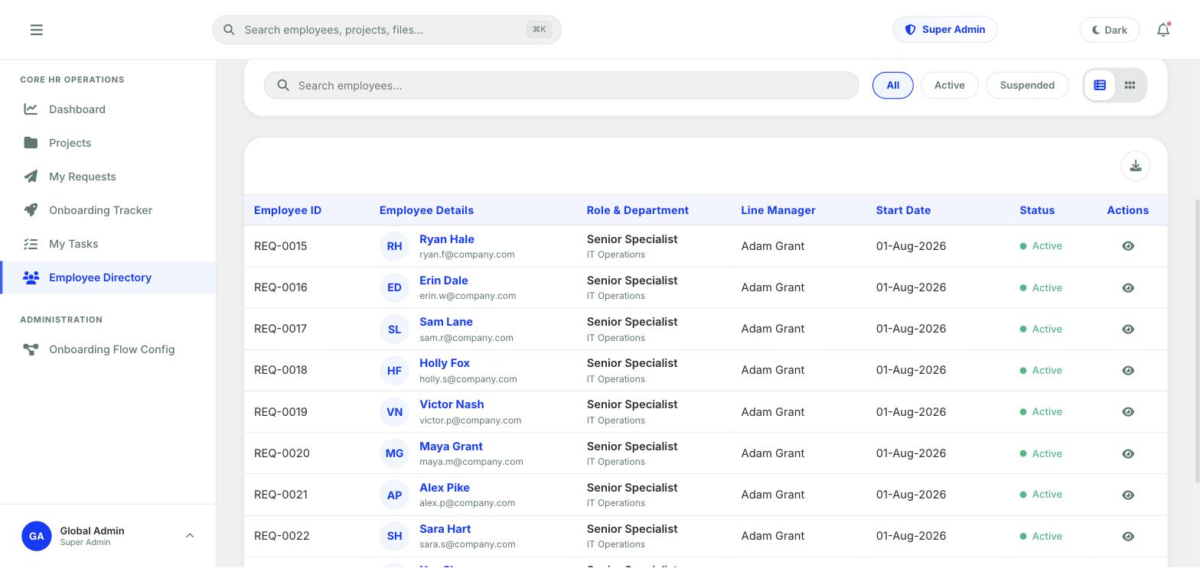The height and width of the screenshot is (568, 1200).
Task: Open the Super Admin role selector
Action: click(945, 30)
